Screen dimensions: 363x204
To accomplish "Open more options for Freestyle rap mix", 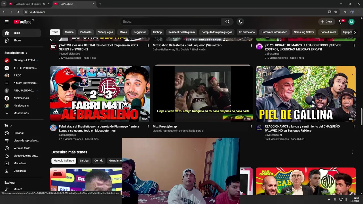I will point(251,127).
